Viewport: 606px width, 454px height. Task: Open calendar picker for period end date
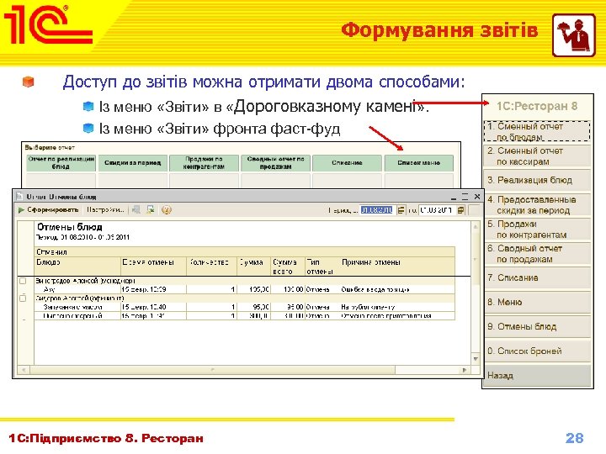click(460, 209)
